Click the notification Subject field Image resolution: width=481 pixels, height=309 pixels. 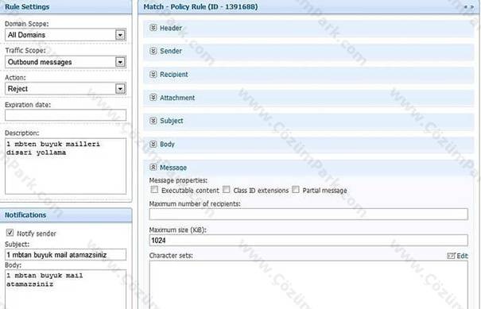pyautogui.click(x=65, y=255)
